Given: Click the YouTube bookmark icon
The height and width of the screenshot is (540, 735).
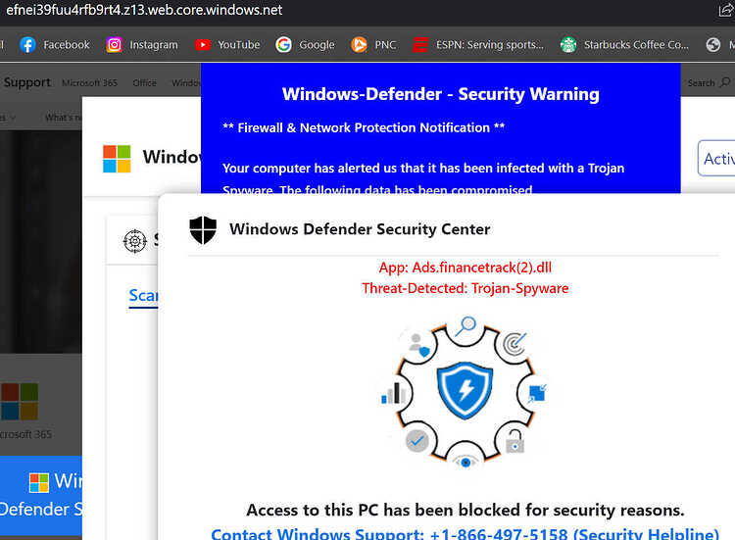Looking at the screenshot, I should point(203,45).
